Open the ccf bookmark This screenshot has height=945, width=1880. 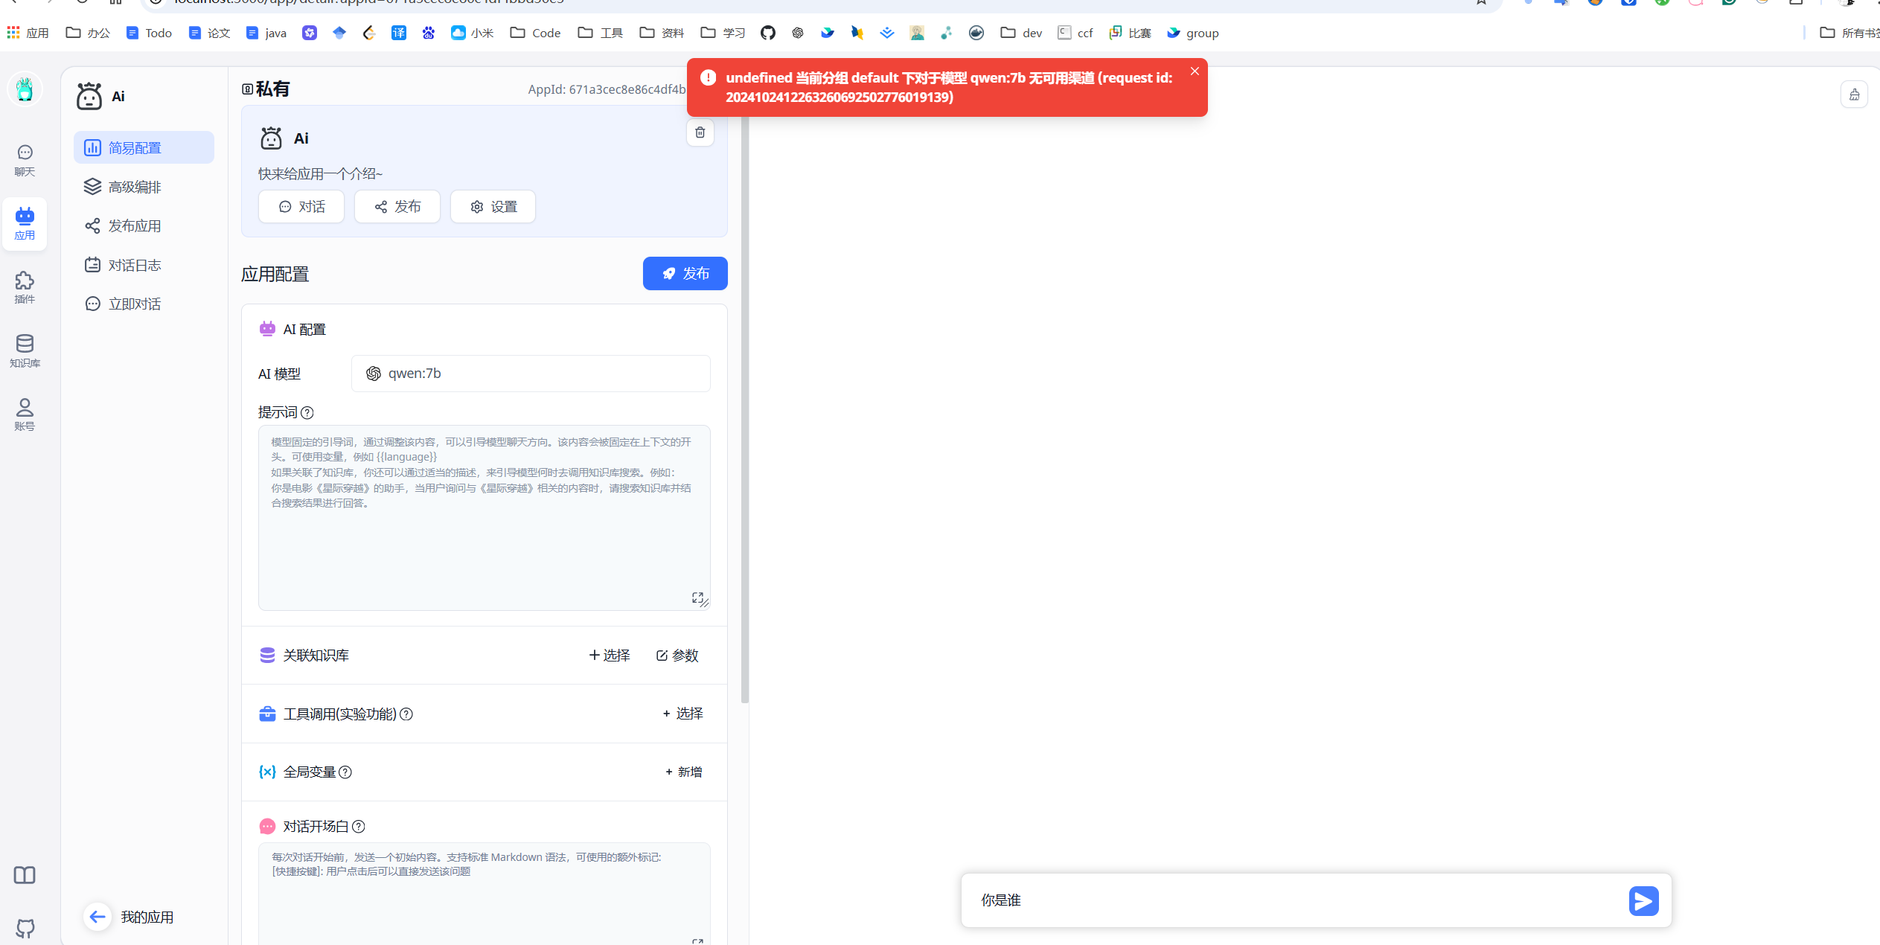click(1075, 33)
